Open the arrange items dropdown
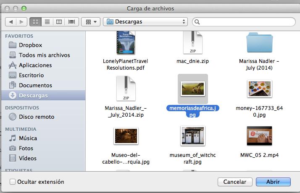 click(90, 21)
